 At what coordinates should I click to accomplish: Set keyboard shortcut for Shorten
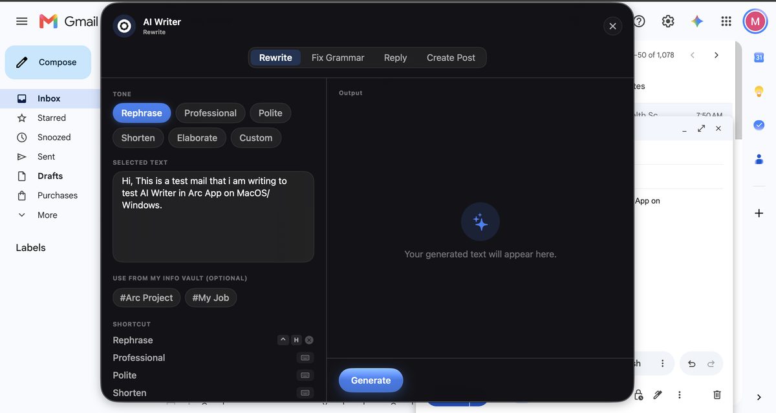pyautogui.click(x=305, y=392)
